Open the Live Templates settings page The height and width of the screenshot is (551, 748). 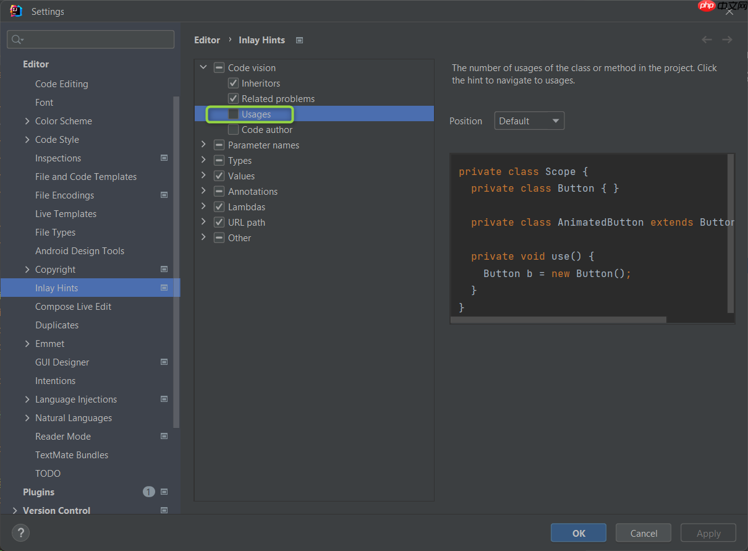click(x=66, y=214)
